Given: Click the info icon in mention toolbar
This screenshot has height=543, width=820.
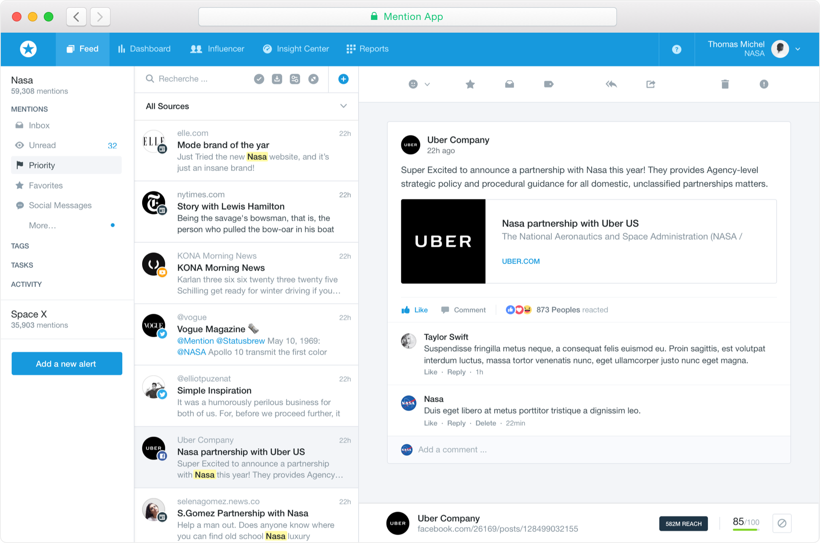Looking at the screenshot, I should coord(764,84).
